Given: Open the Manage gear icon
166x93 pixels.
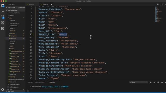Looking at the screenshot, I should (3, 90).
